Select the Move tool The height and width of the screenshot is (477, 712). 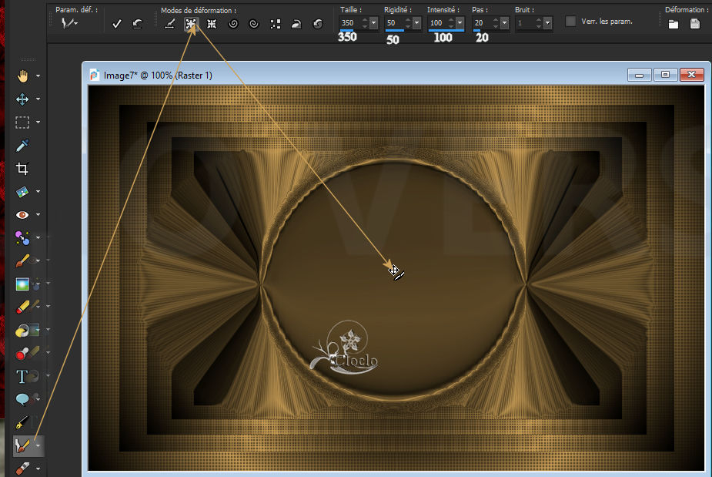pyautogui.click(x=22, y=99)
